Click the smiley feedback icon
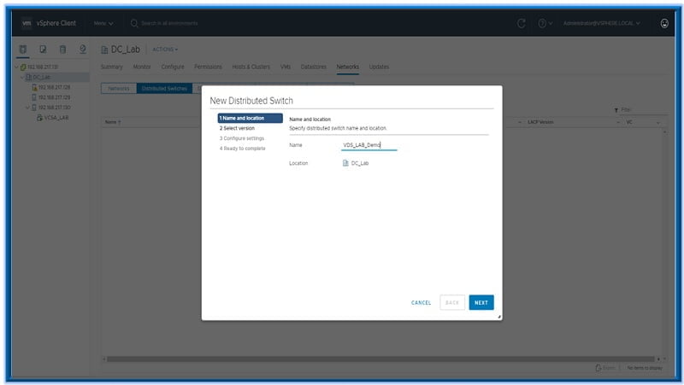Viewport: 684px width, 385px height. tap(664, 23)
